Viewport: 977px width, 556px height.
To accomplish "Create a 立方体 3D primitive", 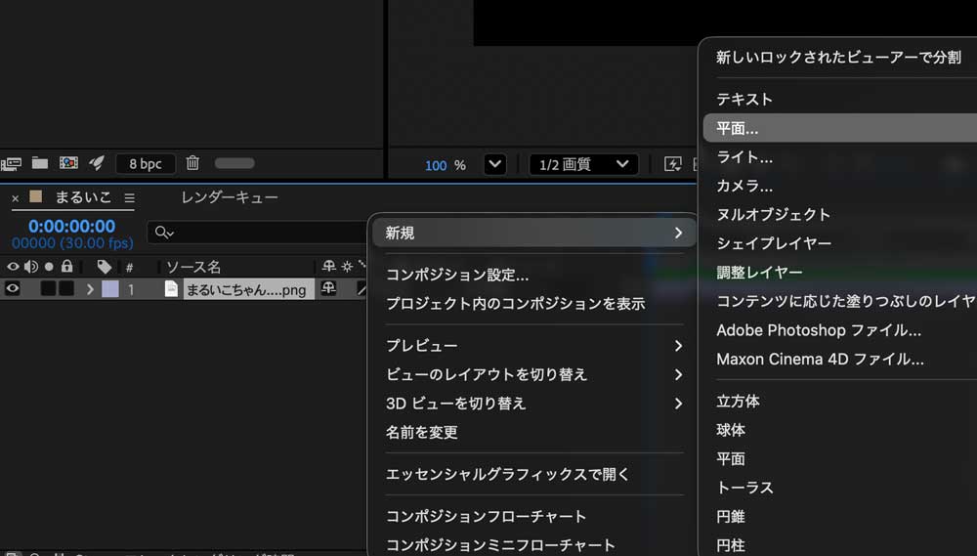I will pyautogui.click(x=738, y=401).
